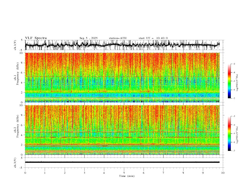The height and width of the screenshot is (194, 251).
Task: Click the "ch.2 Frequency (kHz)" axis label
Action: pos(16,126)
